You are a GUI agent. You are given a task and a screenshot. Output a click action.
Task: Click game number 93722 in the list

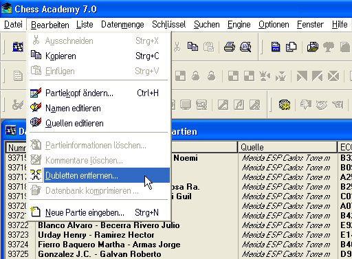click(x=18, y=225)
